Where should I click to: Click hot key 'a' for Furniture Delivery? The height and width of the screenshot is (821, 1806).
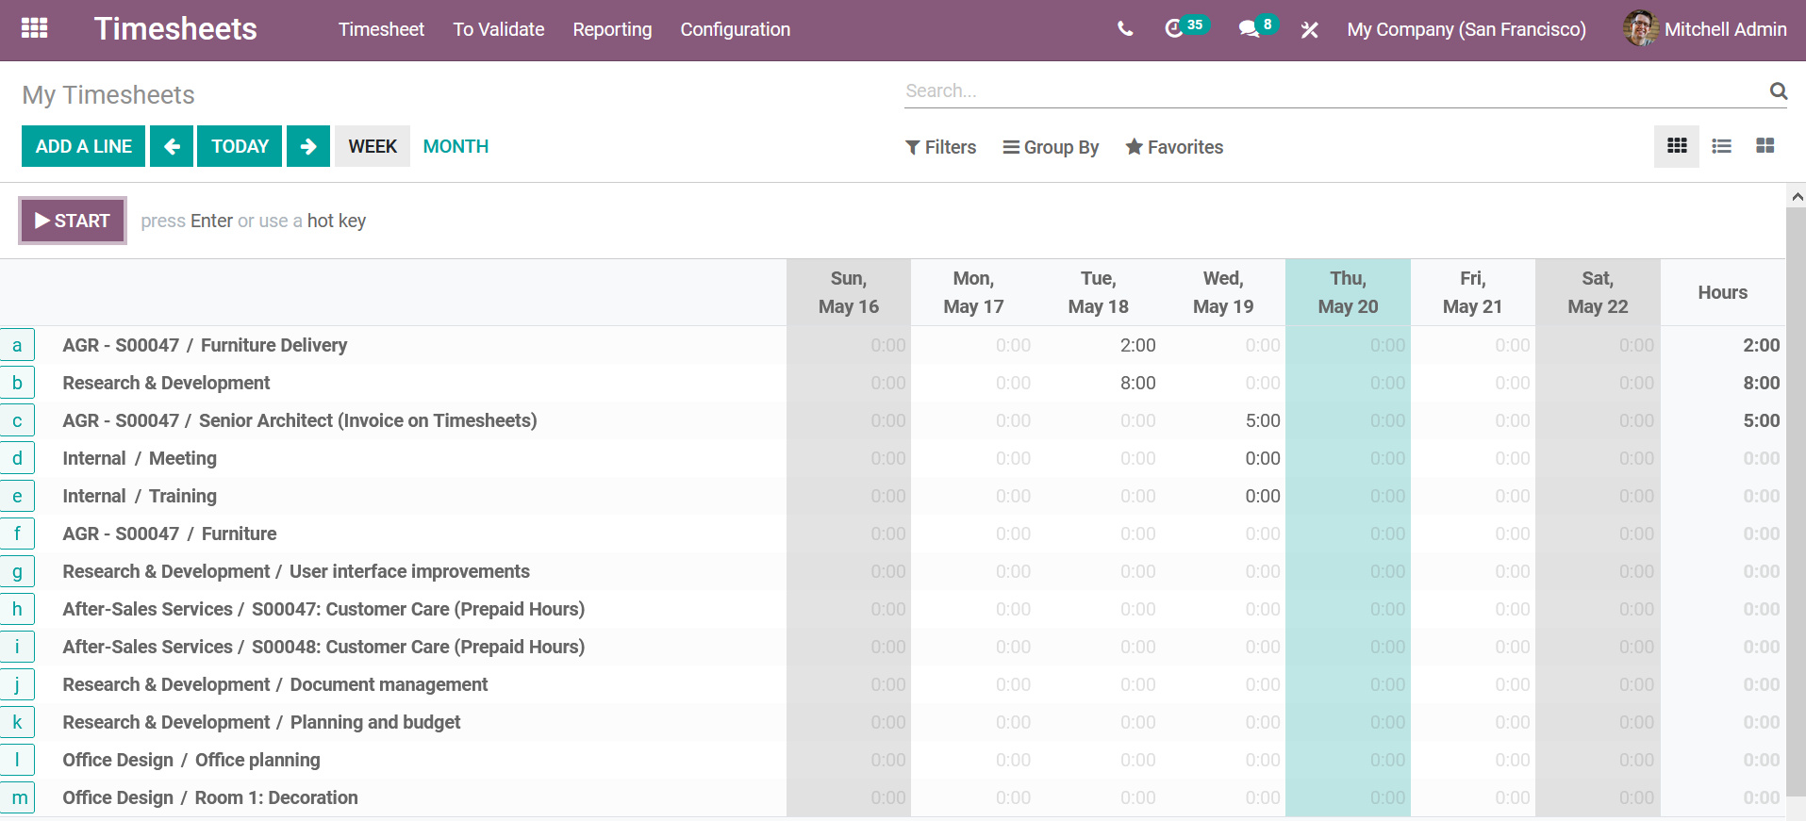pos(17,345)
